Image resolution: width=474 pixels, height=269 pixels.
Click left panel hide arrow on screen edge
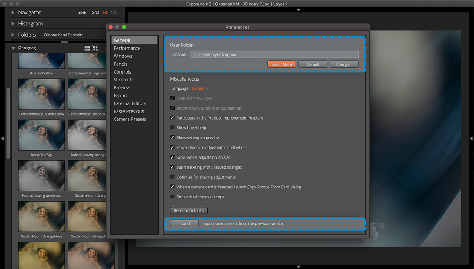[2, 138]
